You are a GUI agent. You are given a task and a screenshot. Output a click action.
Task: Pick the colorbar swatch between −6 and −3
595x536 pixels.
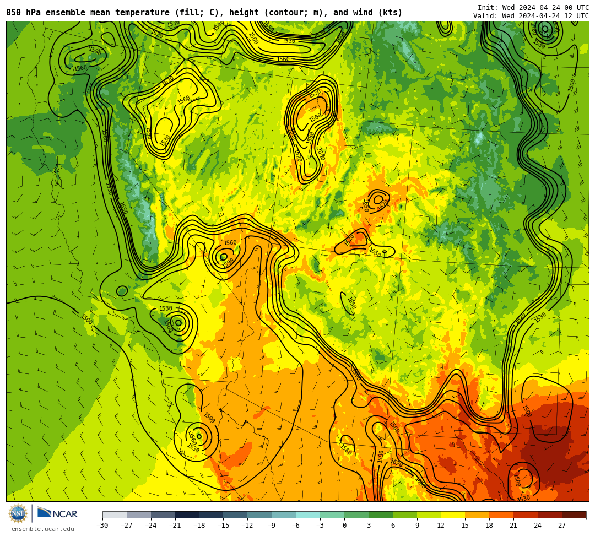click(x=308, y=515)
